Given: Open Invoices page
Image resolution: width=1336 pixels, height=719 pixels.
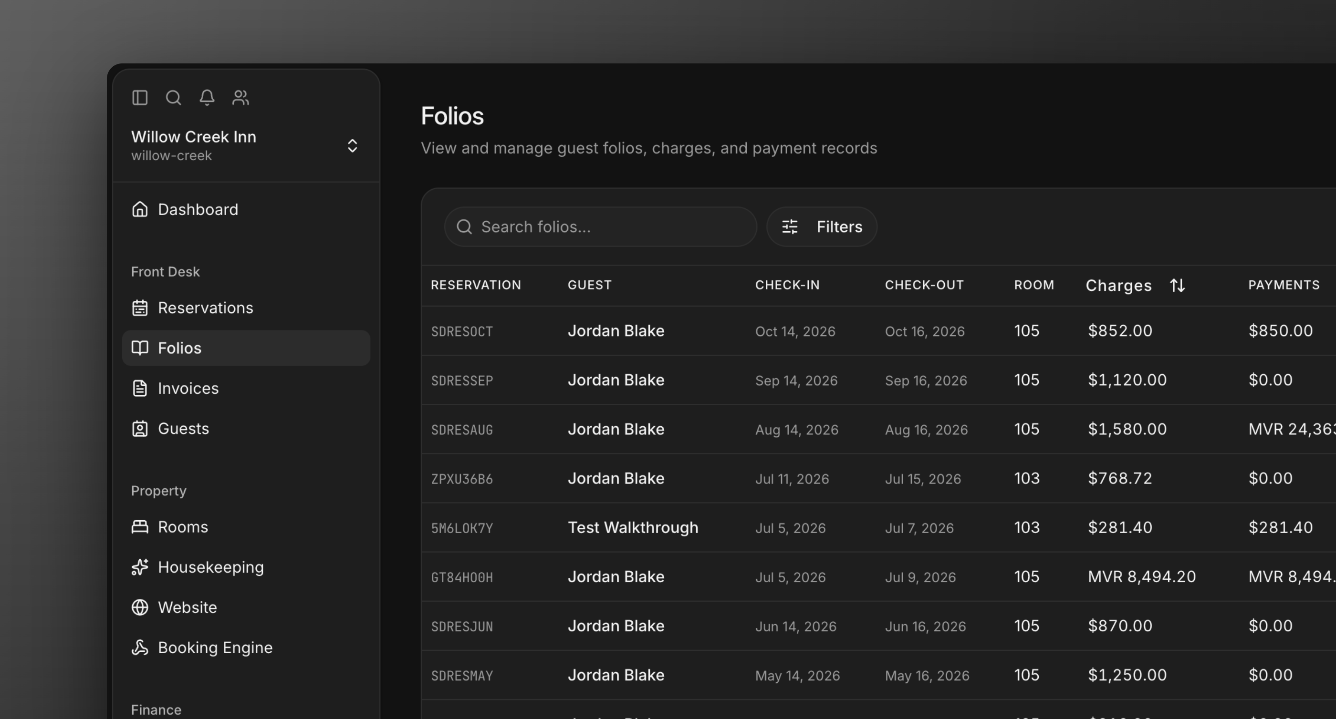Looking at the screenshot, I should (x=246, y=388).
